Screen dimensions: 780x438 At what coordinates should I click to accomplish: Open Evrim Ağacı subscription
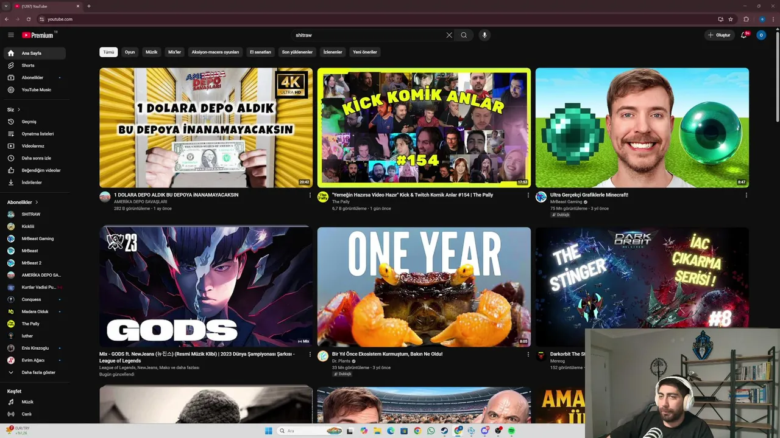tap(35, 360)
